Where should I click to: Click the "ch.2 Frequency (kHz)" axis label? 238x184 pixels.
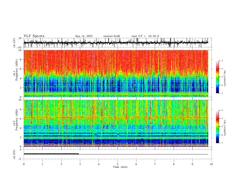point(16,120)
